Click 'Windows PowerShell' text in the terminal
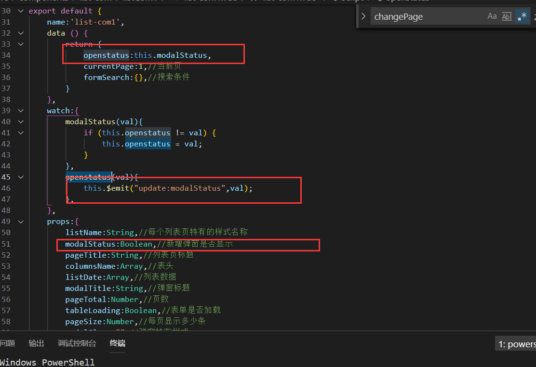 point(48,362)
